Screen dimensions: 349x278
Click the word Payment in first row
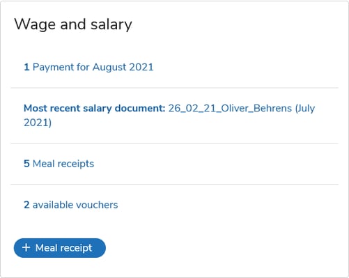tap(53, 67)
